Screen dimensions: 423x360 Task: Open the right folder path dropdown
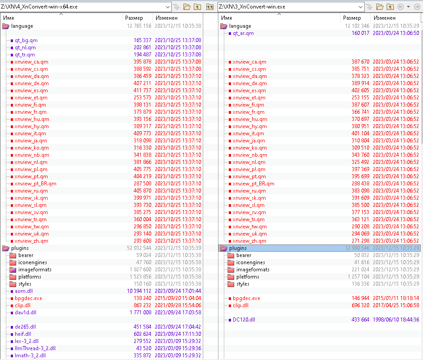click(x=361, y=7)
